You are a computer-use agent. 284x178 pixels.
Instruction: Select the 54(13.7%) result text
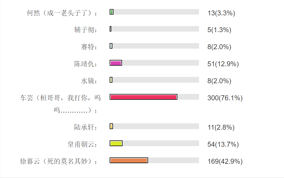pos(223,144)
